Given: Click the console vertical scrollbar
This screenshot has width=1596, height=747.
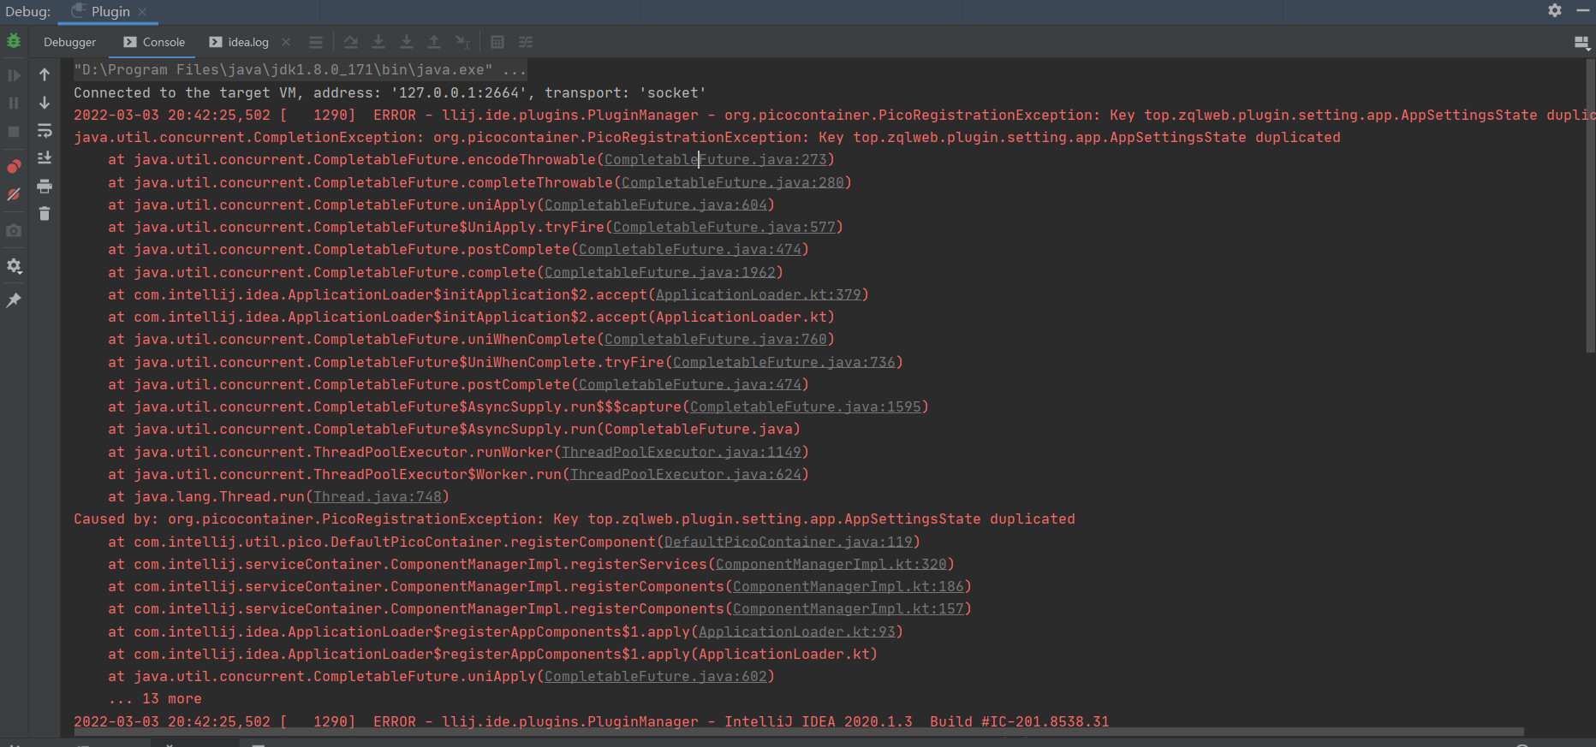Looking at the screenshot, I should (1590, 205).
